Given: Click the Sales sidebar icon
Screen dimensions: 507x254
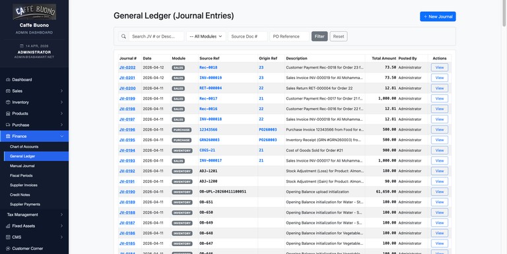Looking at the screenshot, I should tap(8, 91).
